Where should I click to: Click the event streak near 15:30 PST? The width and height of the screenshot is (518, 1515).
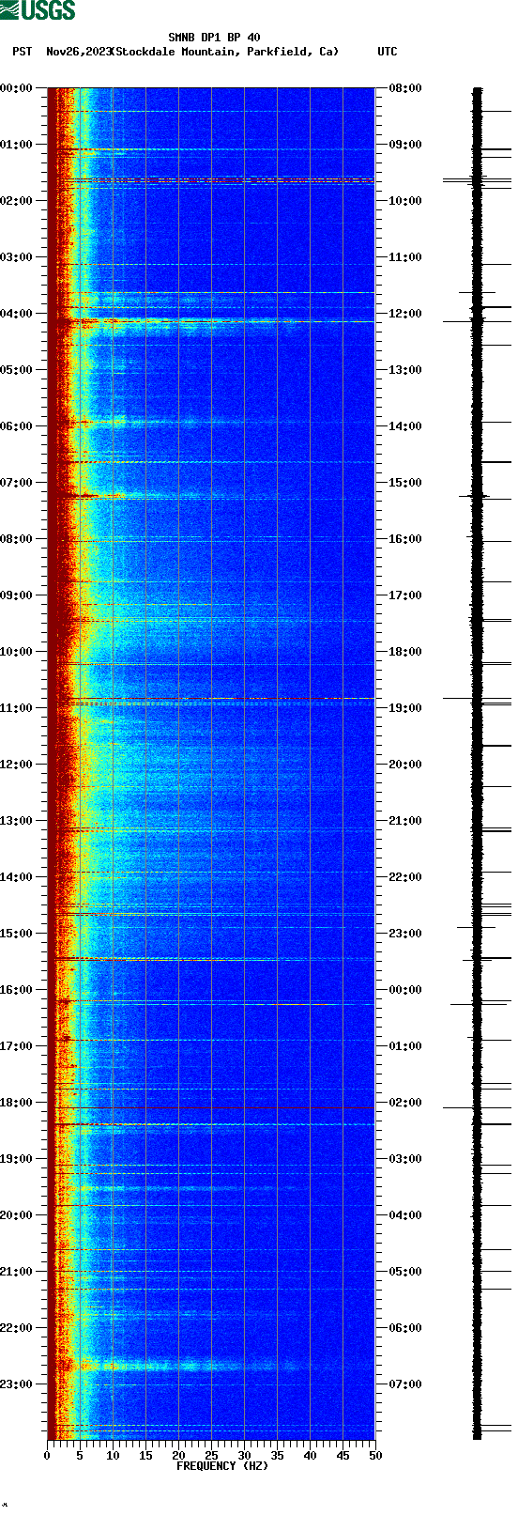pyautogui.click(x=211, y=959)
